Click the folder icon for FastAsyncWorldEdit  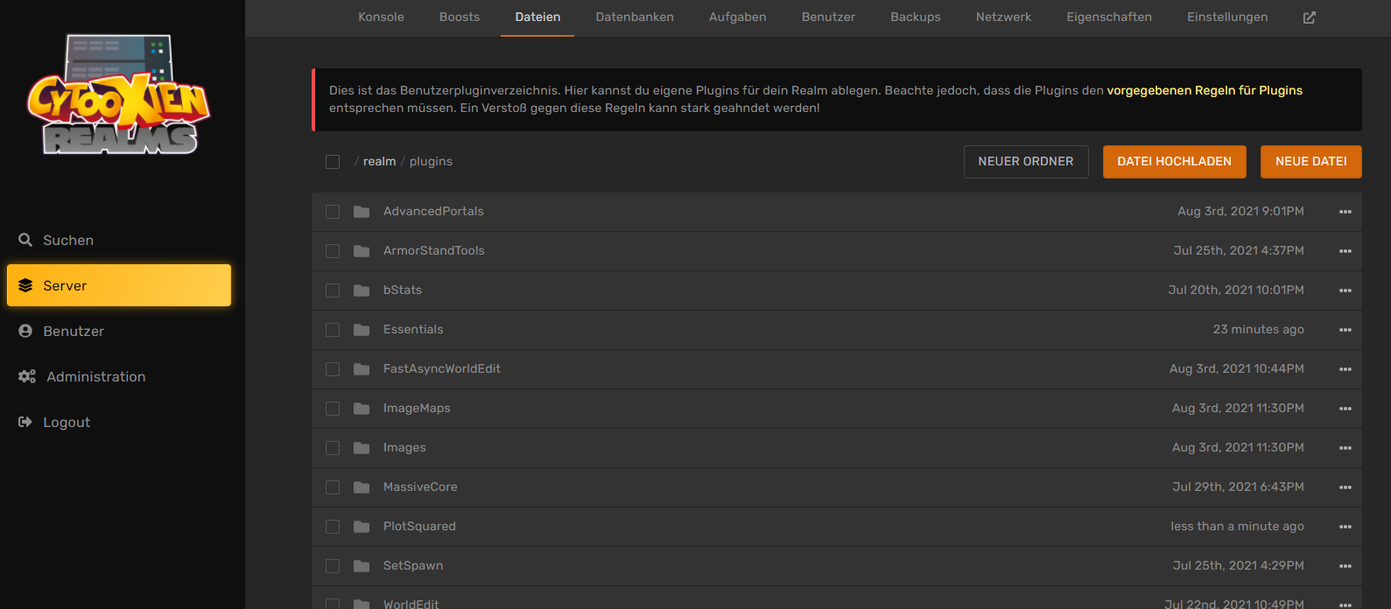(362, 369)
